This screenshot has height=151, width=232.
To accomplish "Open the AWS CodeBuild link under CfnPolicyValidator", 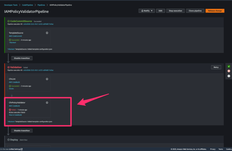I will 14,106.
